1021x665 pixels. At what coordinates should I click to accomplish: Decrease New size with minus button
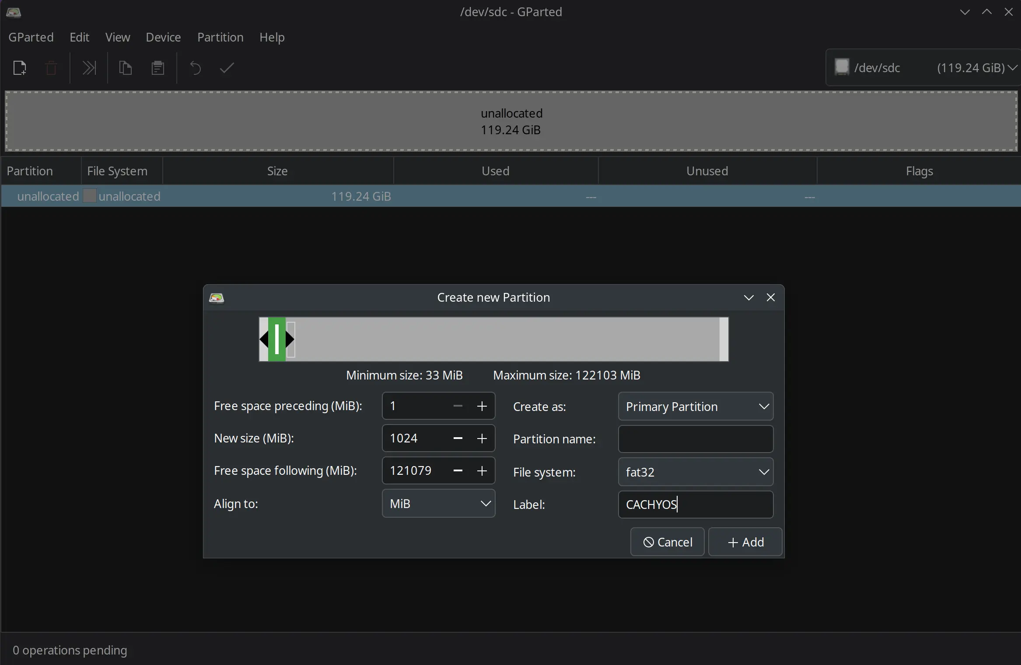(x=458, y=439)
